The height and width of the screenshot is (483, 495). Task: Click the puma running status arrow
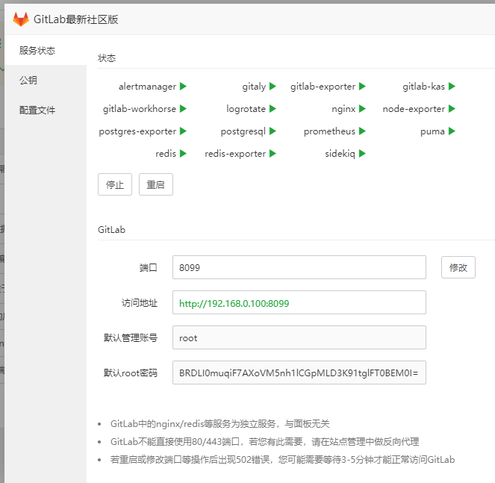click(452, 131)
